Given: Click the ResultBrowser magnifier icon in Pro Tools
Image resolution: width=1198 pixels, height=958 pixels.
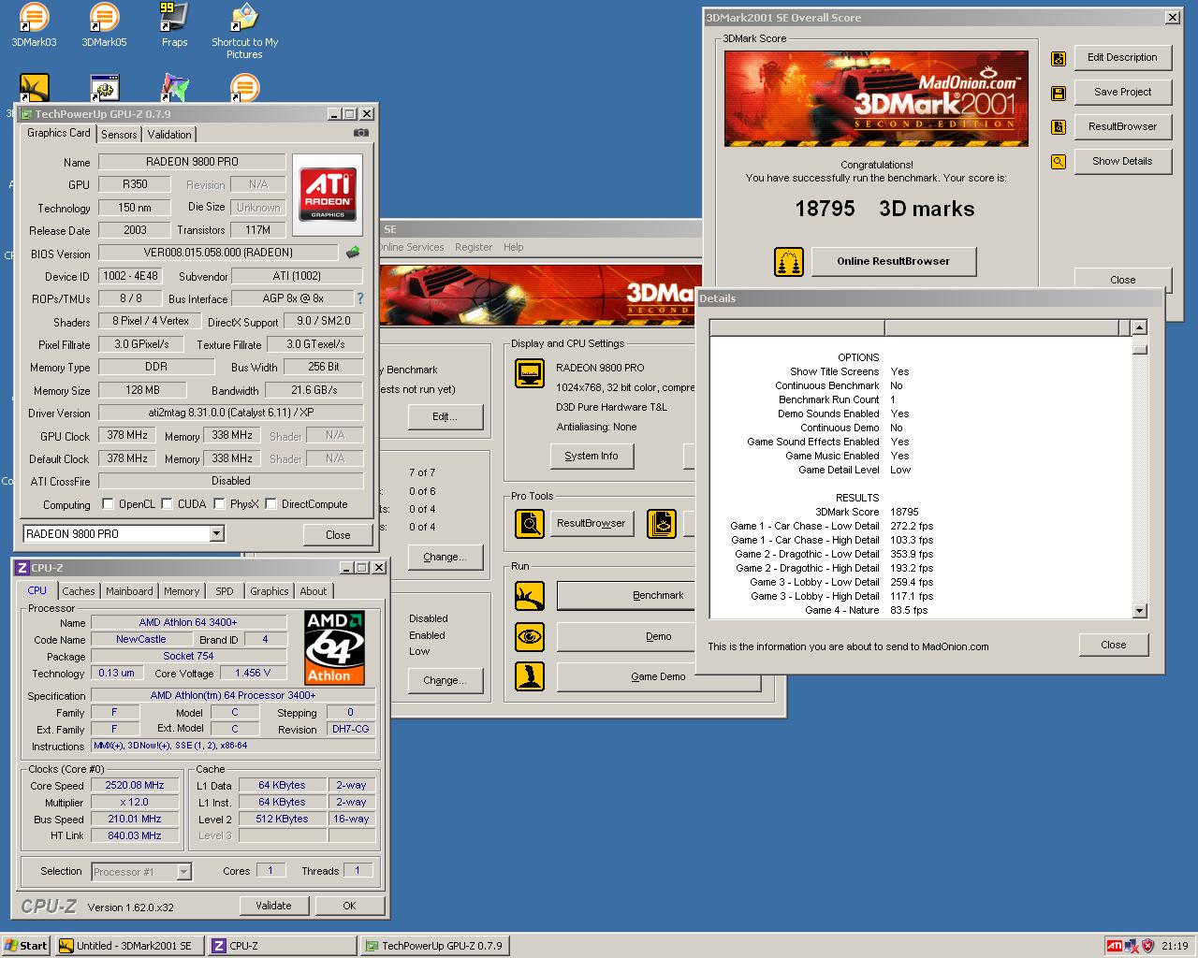Looking at the screenshot, I should [530, 523].
